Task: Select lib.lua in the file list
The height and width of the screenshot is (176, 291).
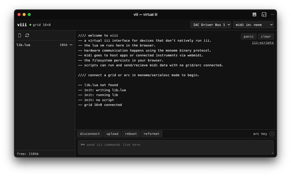Action: click(x=44, y=45)
